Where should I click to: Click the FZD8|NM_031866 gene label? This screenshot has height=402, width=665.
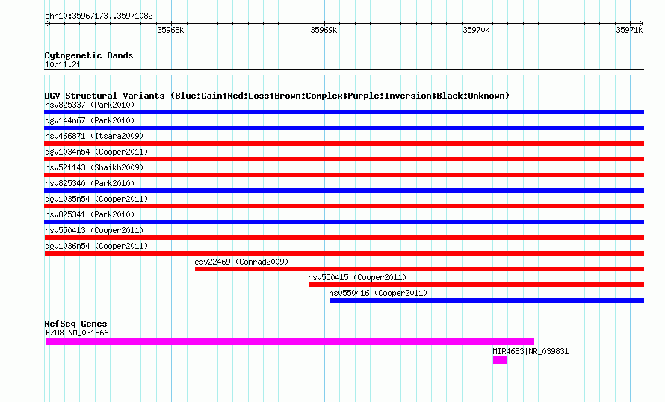77,333
